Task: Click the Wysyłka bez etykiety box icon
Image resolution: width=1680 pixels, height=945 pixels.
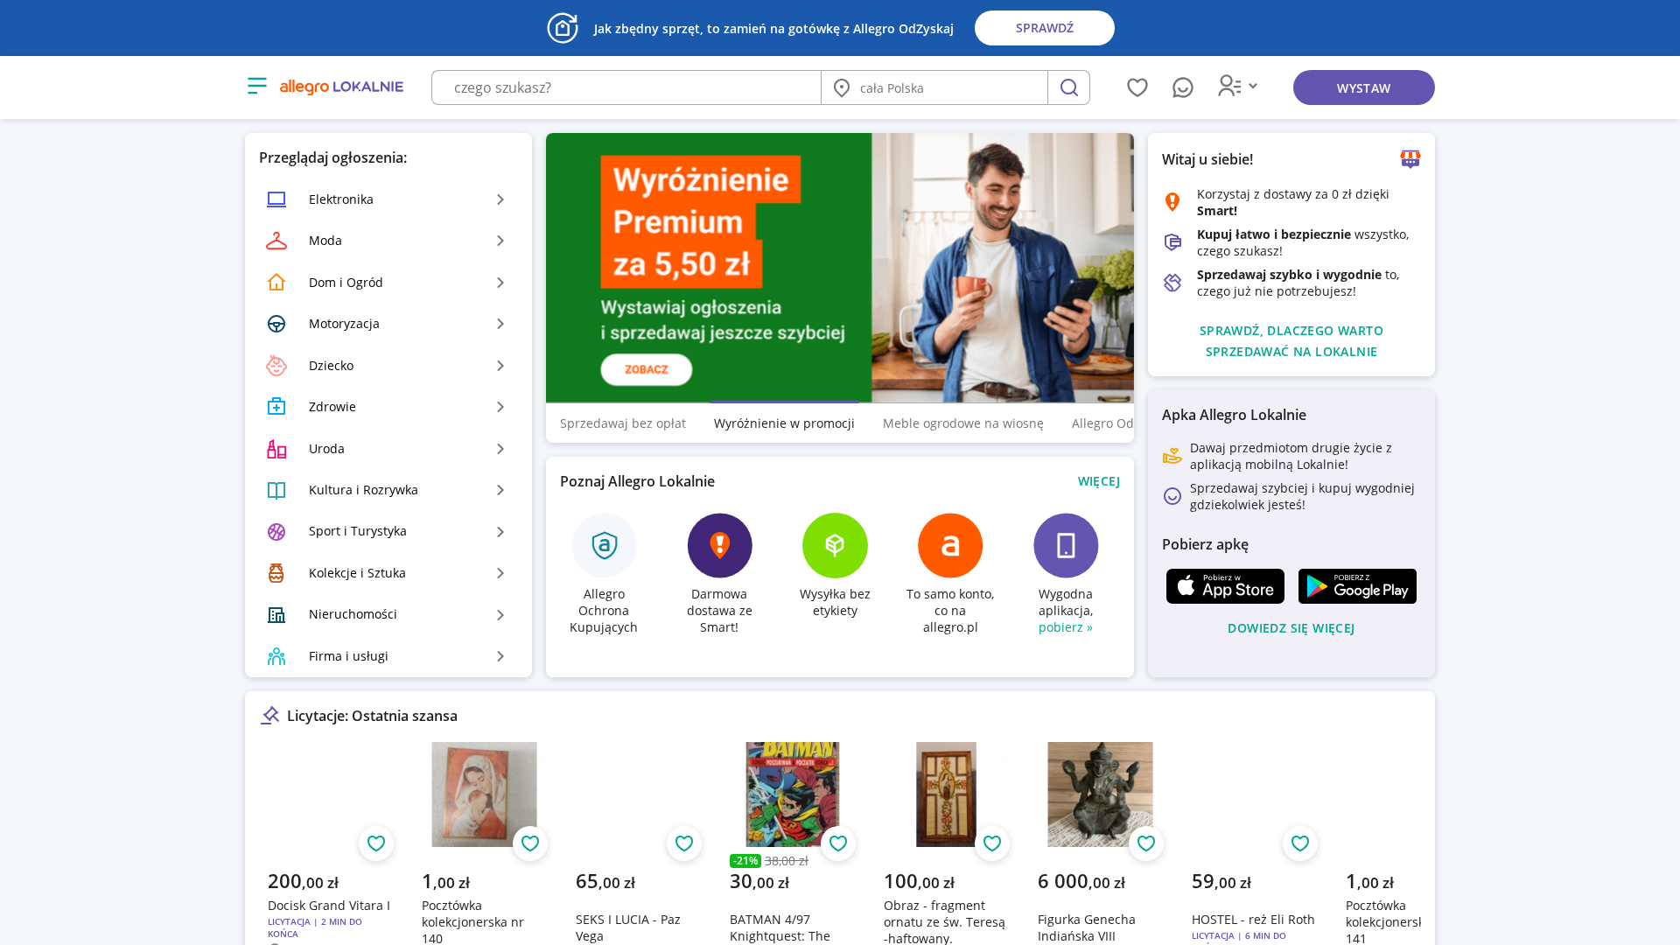Action: (x=835, y=545)
